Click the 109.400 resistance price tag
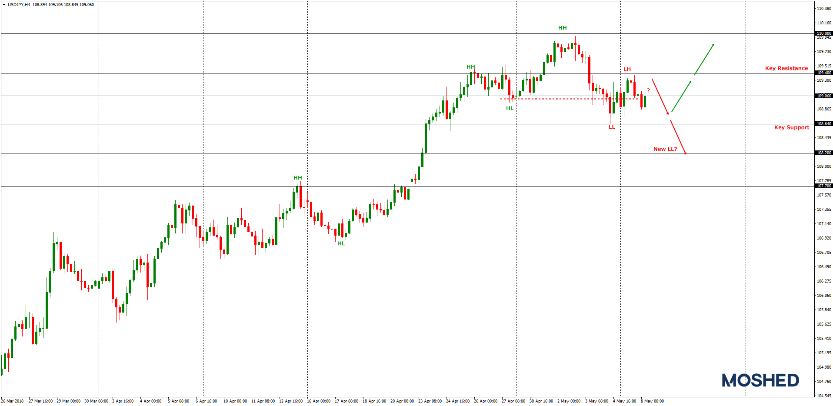Viewport: 833px width, 406px height. 823,73
